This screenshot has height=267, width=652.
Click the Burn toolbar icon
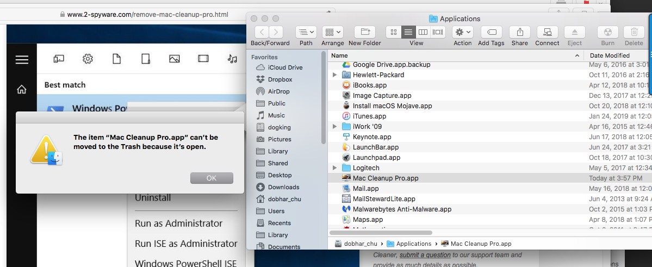pyautogui.click(x=607, y=32)
